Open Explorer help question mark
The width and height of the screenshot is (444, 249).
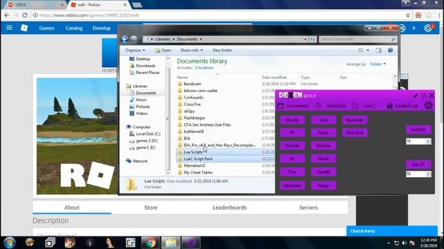[x=390, y=50]
